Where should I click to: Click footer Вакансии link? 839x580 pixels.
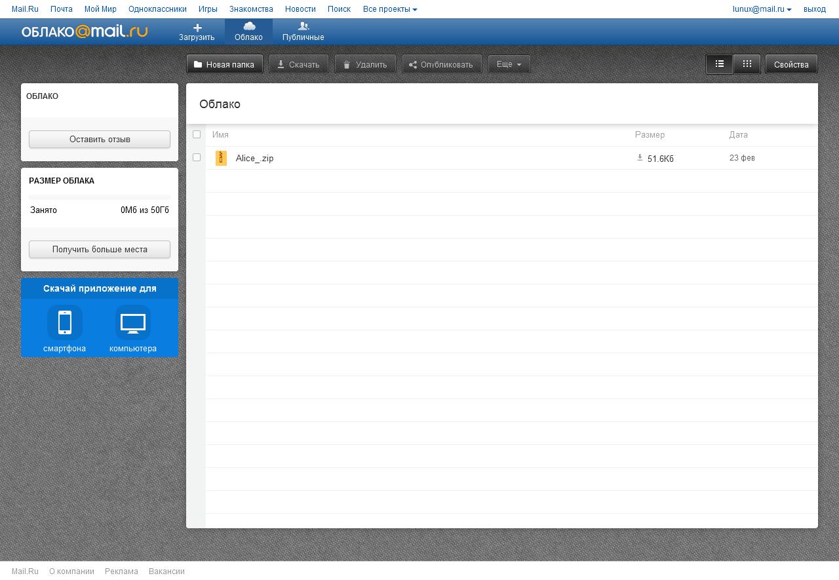click(166, 571)
